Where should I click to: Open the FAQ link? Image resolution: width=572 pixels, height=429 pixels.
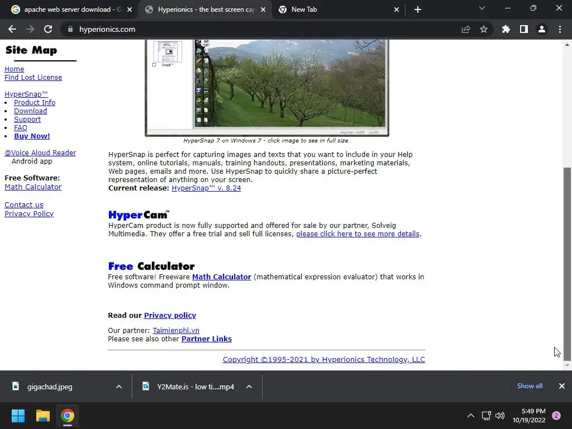click(x=21, y=128)
